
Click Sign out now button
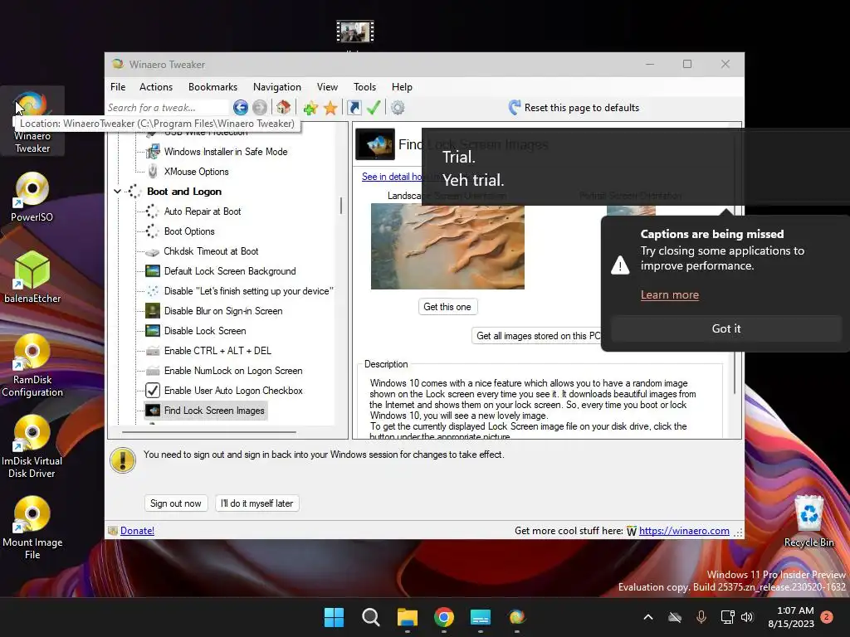176,503
